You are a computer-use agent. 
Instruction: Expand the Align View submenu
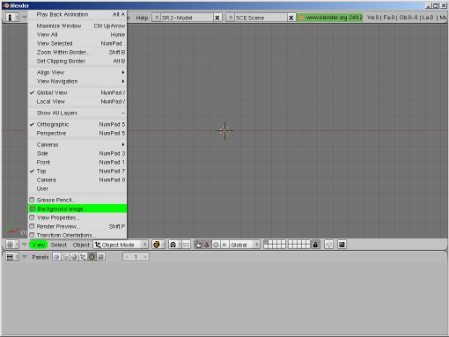point(77,72)
